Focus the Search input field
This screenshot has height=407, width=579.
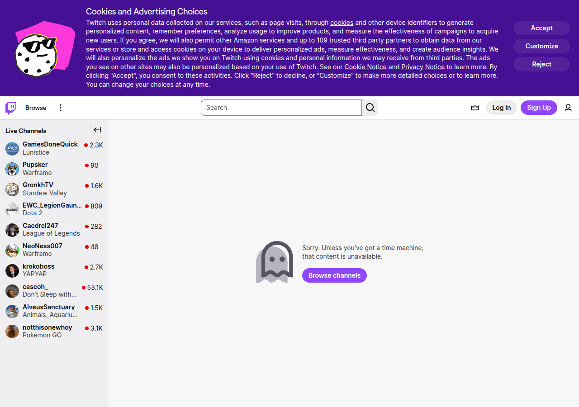click(281, 108)
